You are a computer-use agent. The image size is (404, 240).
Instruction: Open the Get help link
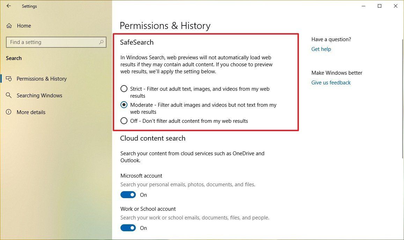(x=321, y=49)
